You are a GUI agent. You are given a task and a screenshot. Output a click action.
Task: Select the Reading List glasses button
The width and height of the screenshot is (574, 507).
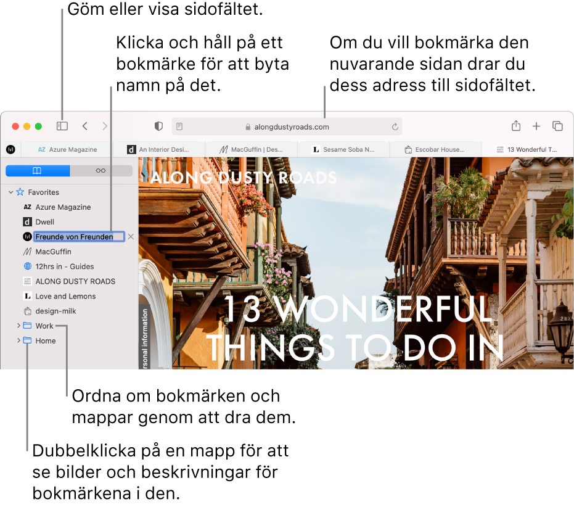tap(100, 171)
